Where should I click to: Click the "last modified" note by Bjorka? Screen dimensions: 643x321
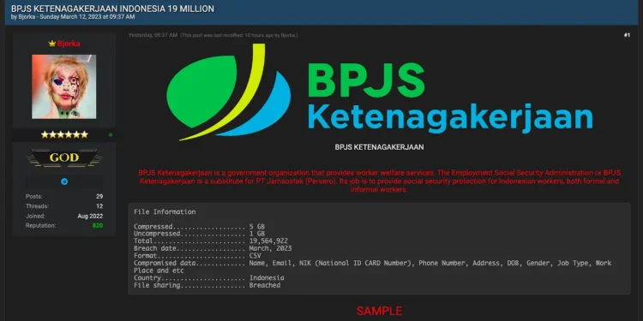coord(239,35)
